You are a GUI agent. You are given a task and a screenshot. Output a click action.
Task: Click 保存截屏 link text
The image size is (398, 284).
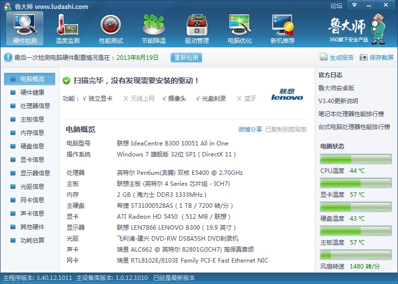tap(382, 57)
